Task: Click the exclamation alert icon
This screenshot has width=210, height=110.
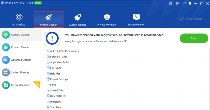Action: click(52, 38)
